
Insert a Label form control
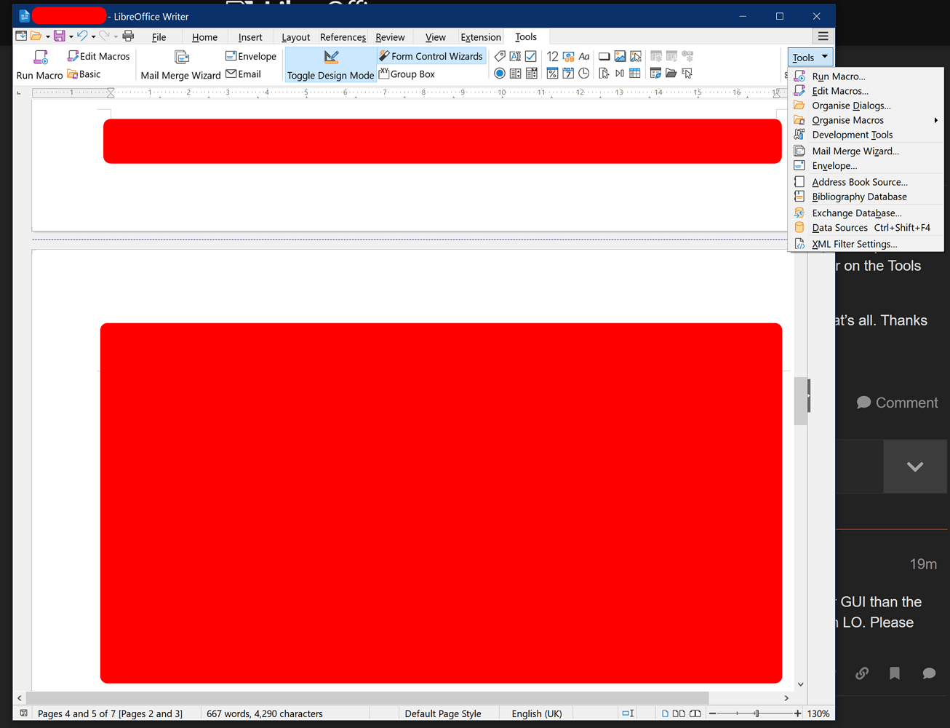[500, 56]
